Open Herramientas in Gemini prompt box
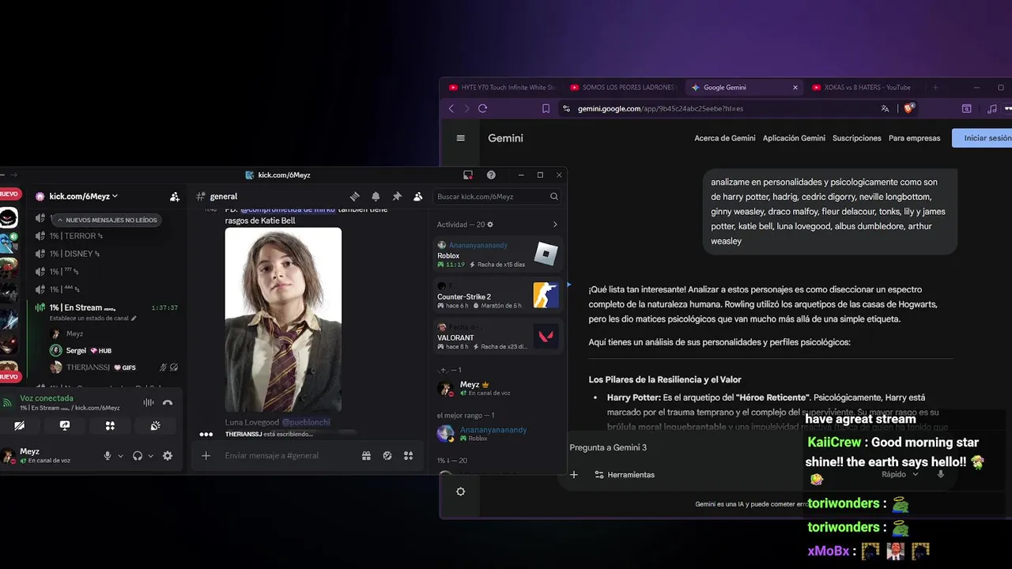Image resolution: width=1012 pixels, height=569 pixels. 625,475
